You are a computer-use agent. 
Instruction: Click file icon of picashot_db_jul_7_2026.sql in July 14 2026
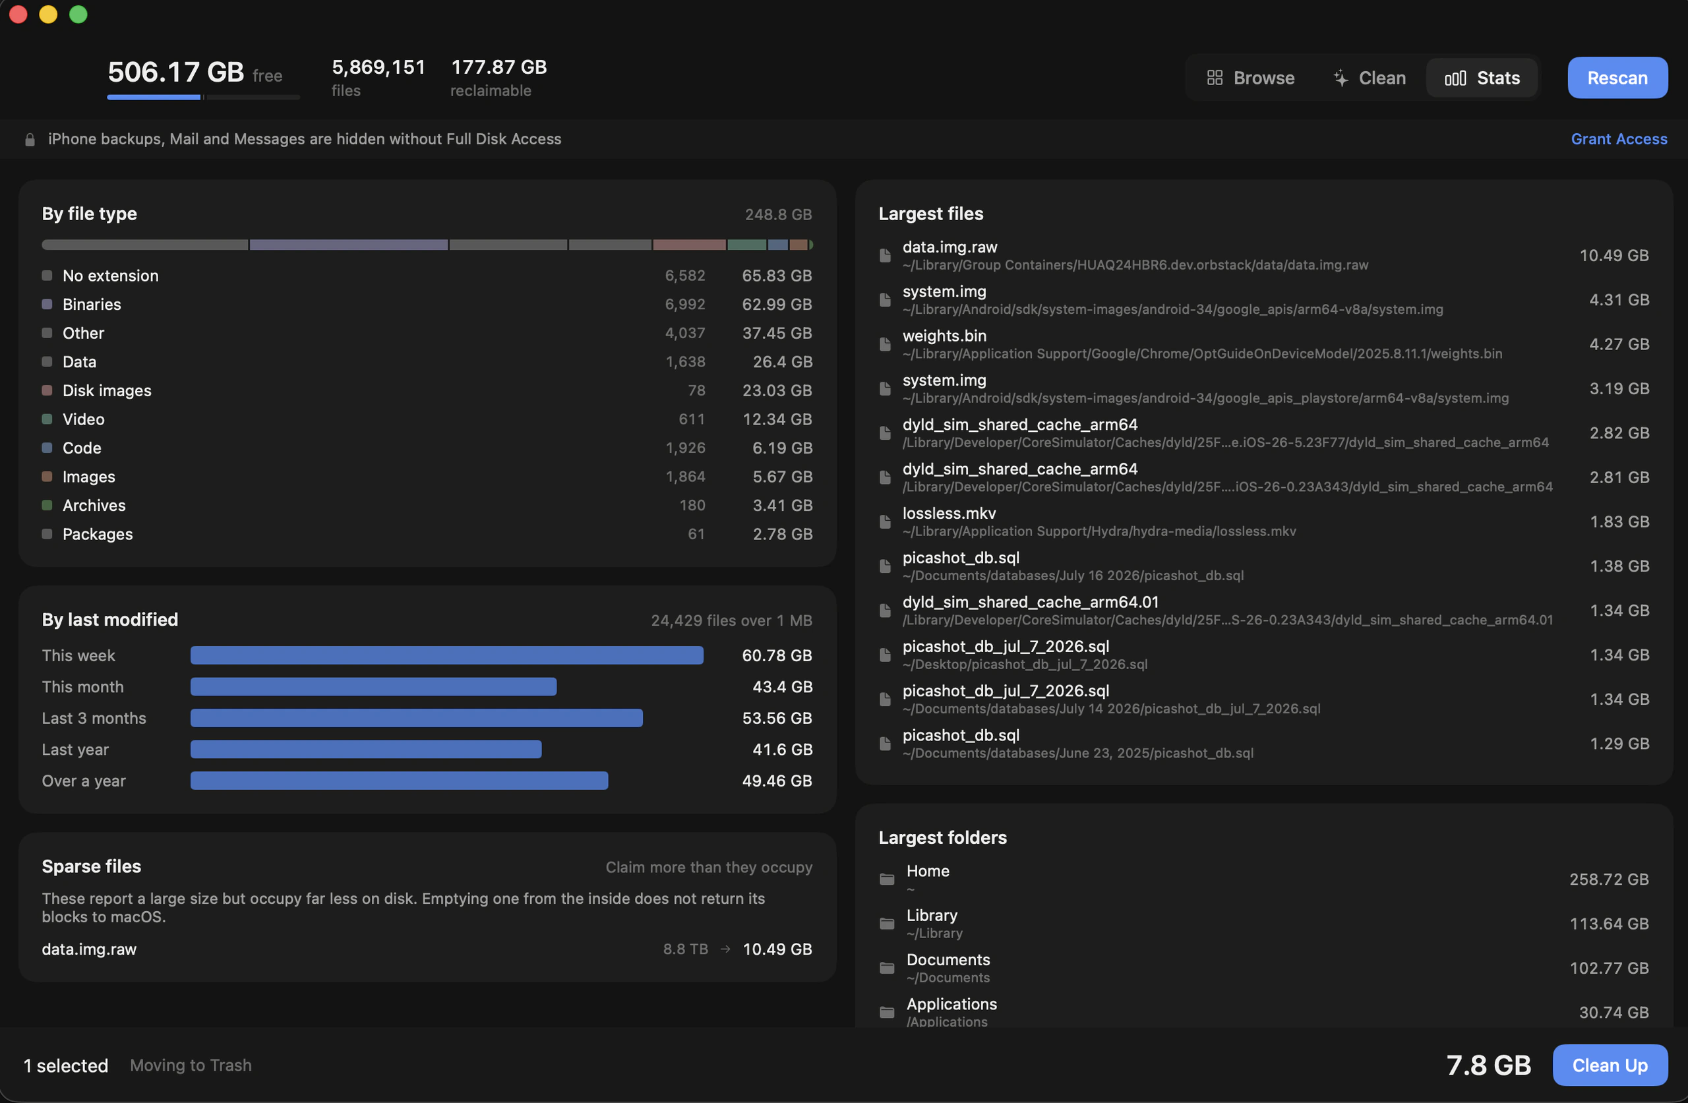885,700
